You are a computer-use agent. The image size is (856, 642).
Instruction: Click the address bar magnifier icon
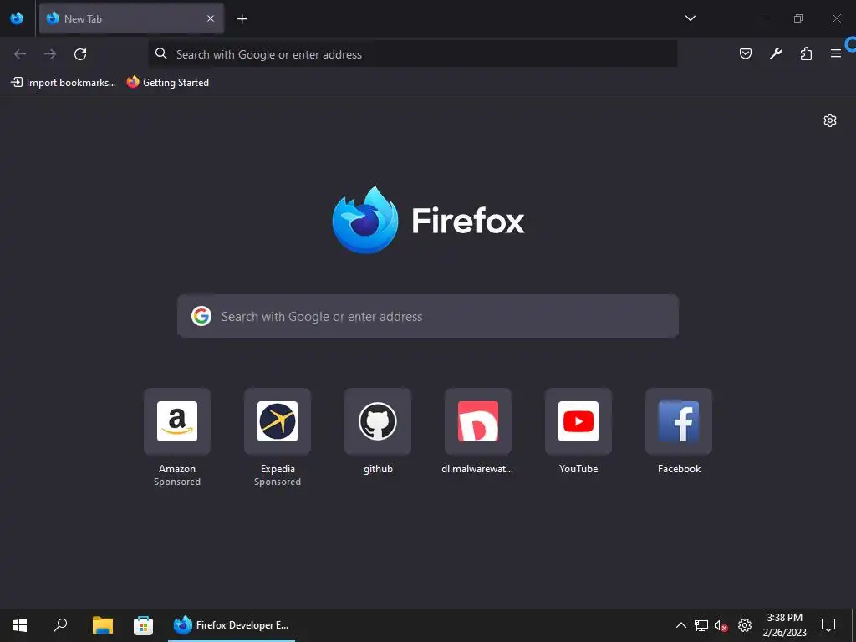[x=161, y=53]
